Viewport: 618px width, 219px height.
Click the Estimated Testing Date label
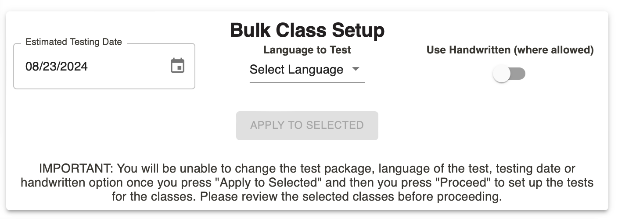coord(74,42)
